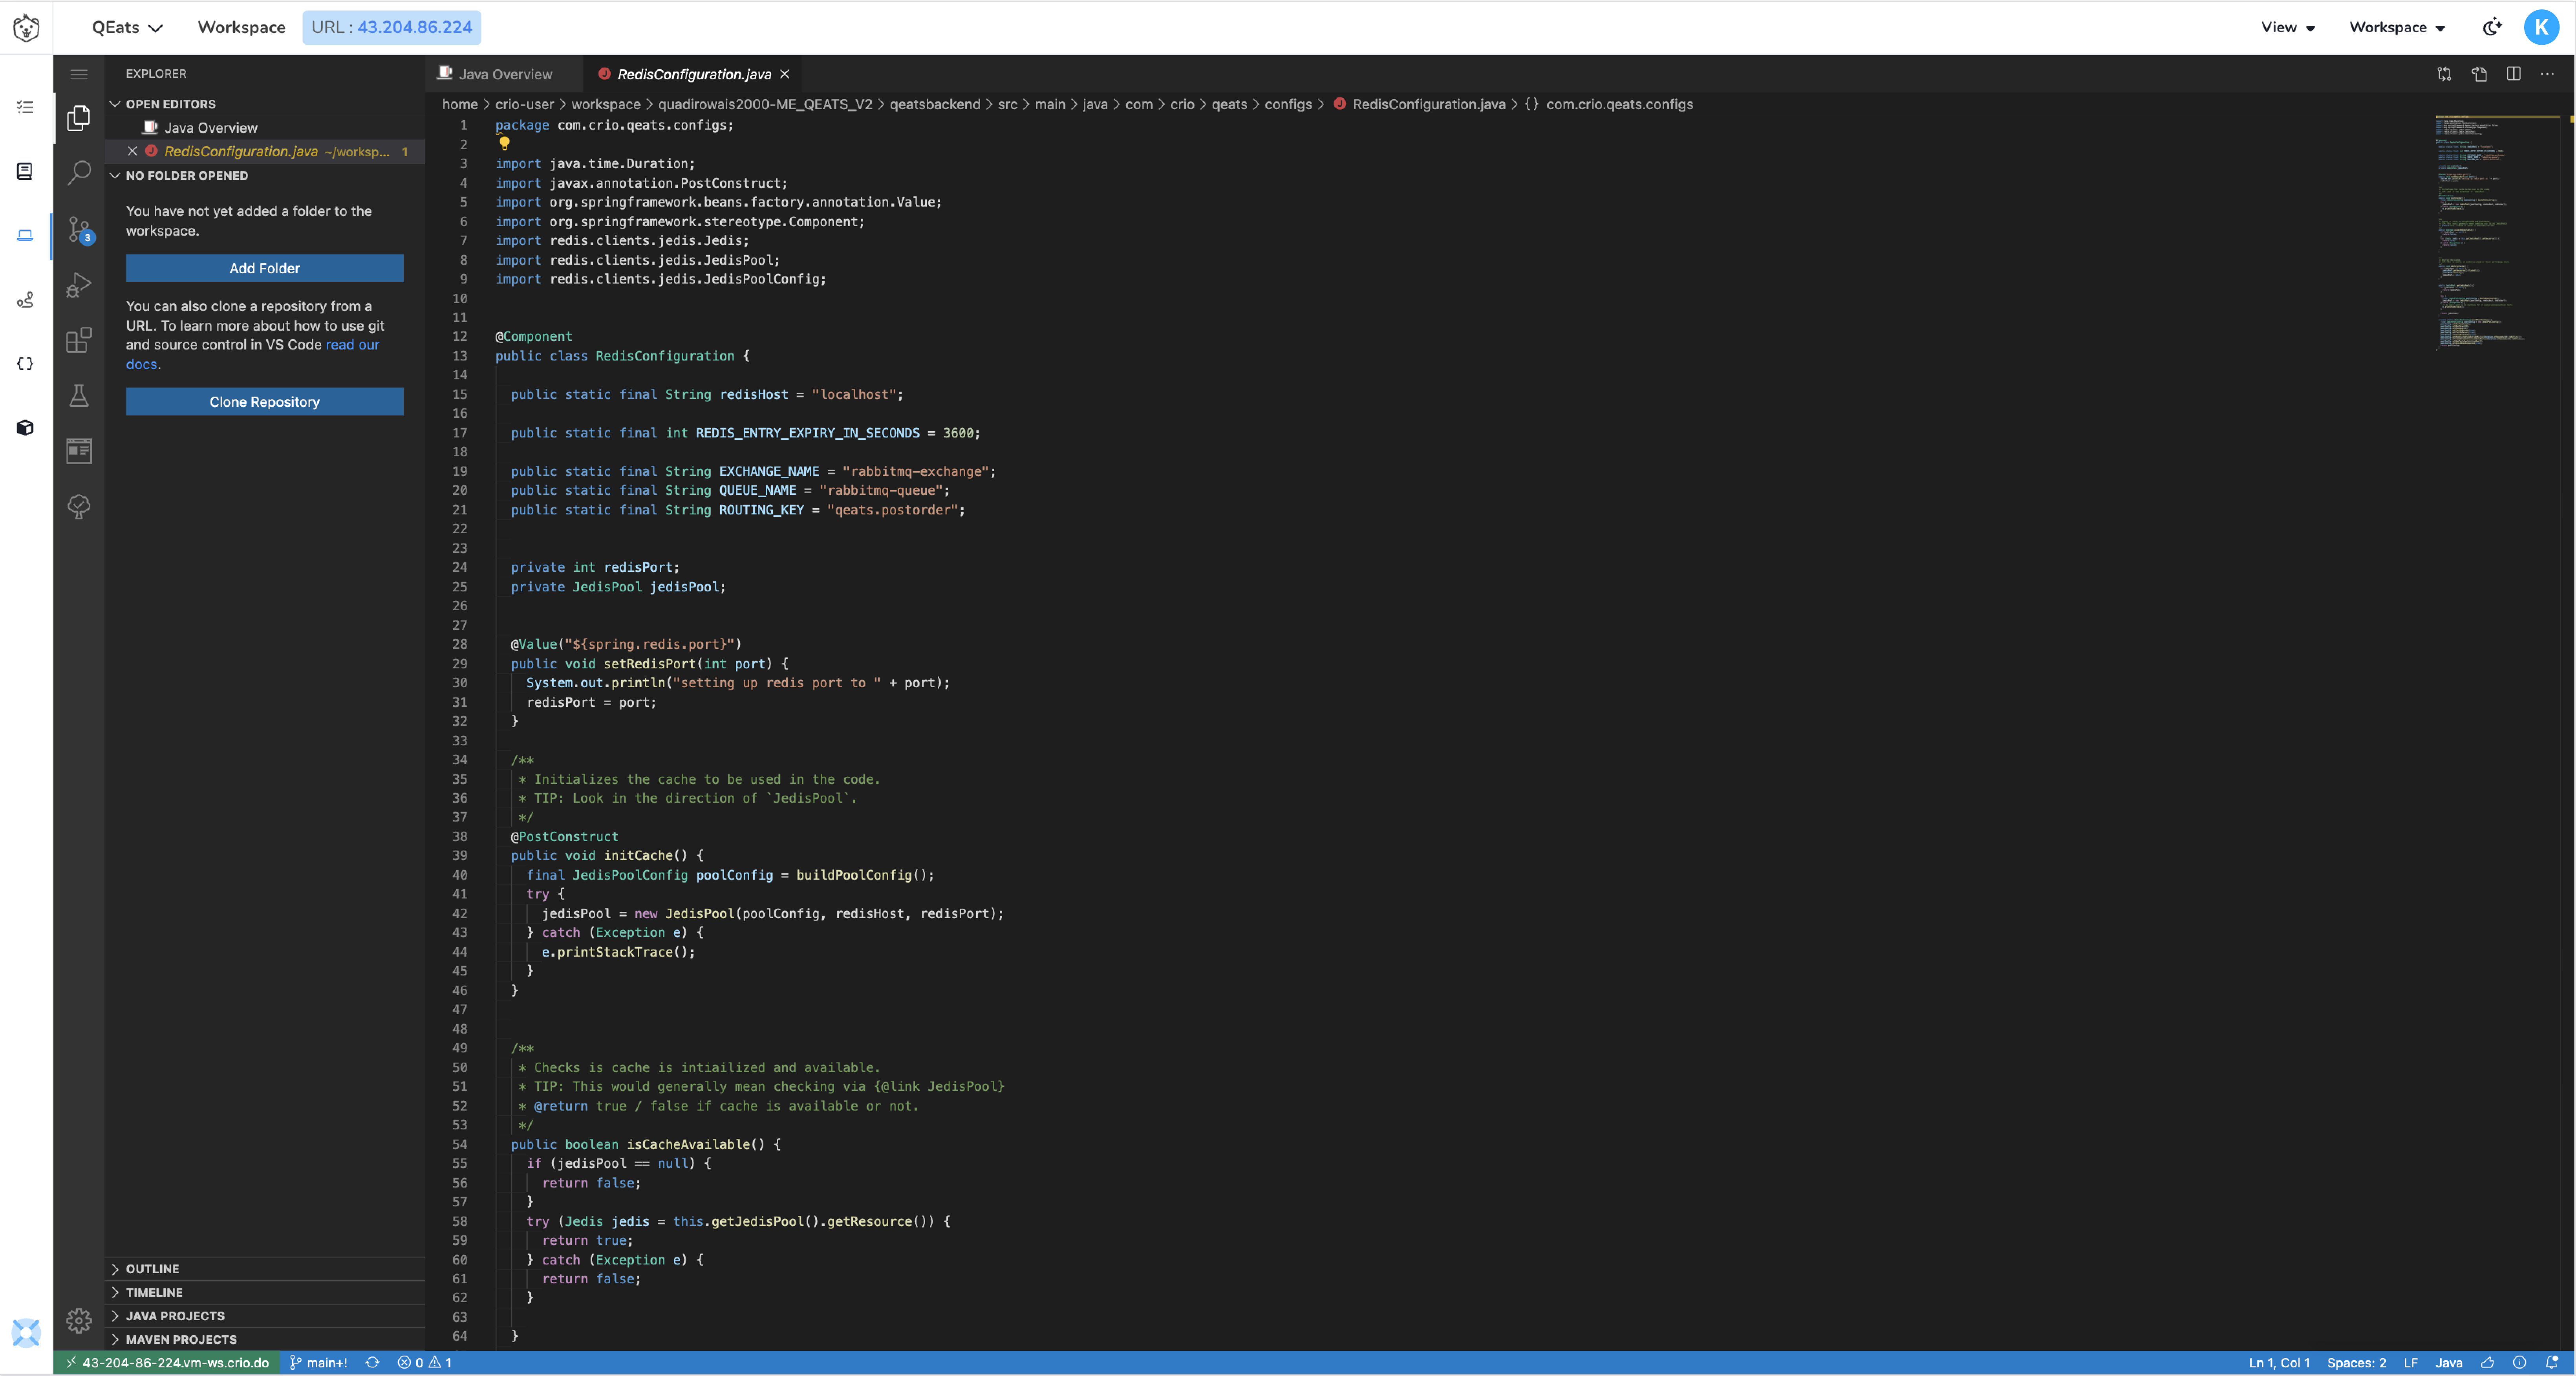Viewport: 2576px width, 1376px height.
Task: Open the Search view in the activity bar
Action: coord(78,173)
